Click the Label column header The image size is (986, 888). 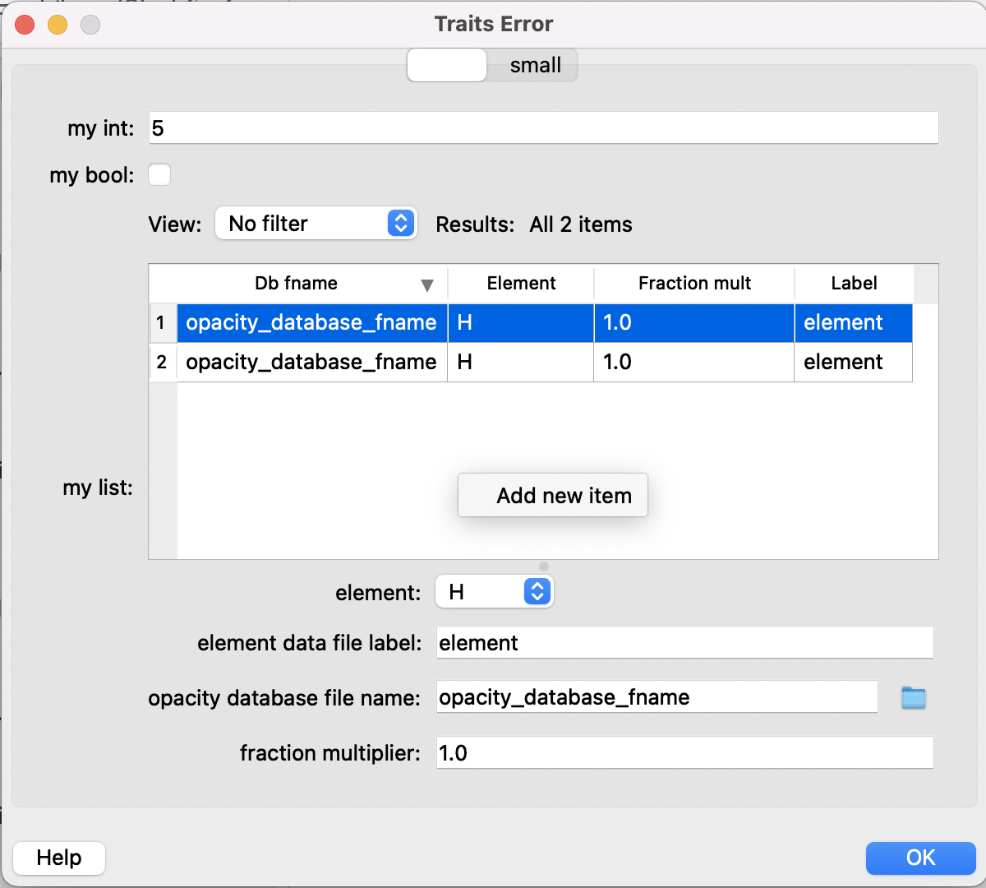[853, 284]
